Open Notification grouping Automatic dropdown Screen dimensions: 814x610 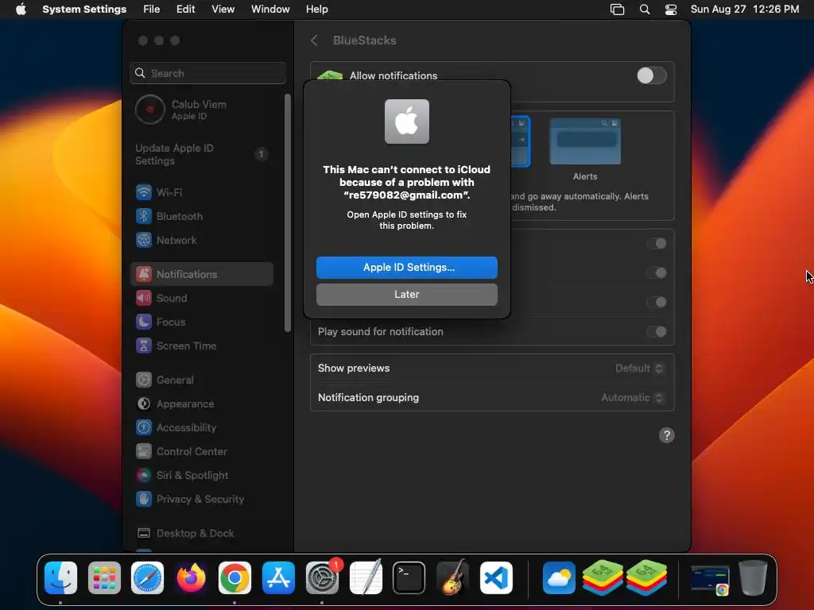(x=632, y=398)
